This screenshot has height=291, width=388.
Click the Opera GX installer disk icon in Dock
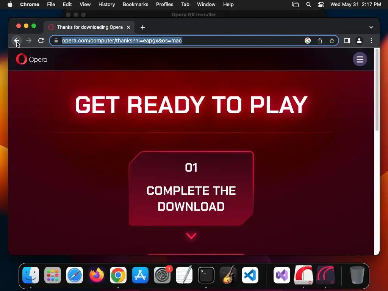tap(304, 275)
